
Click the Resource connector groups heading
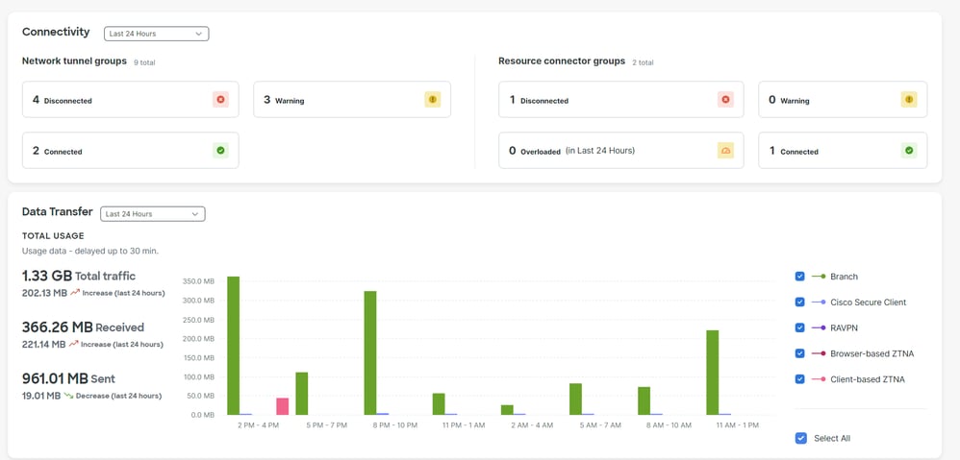click(x=562, y=61)
